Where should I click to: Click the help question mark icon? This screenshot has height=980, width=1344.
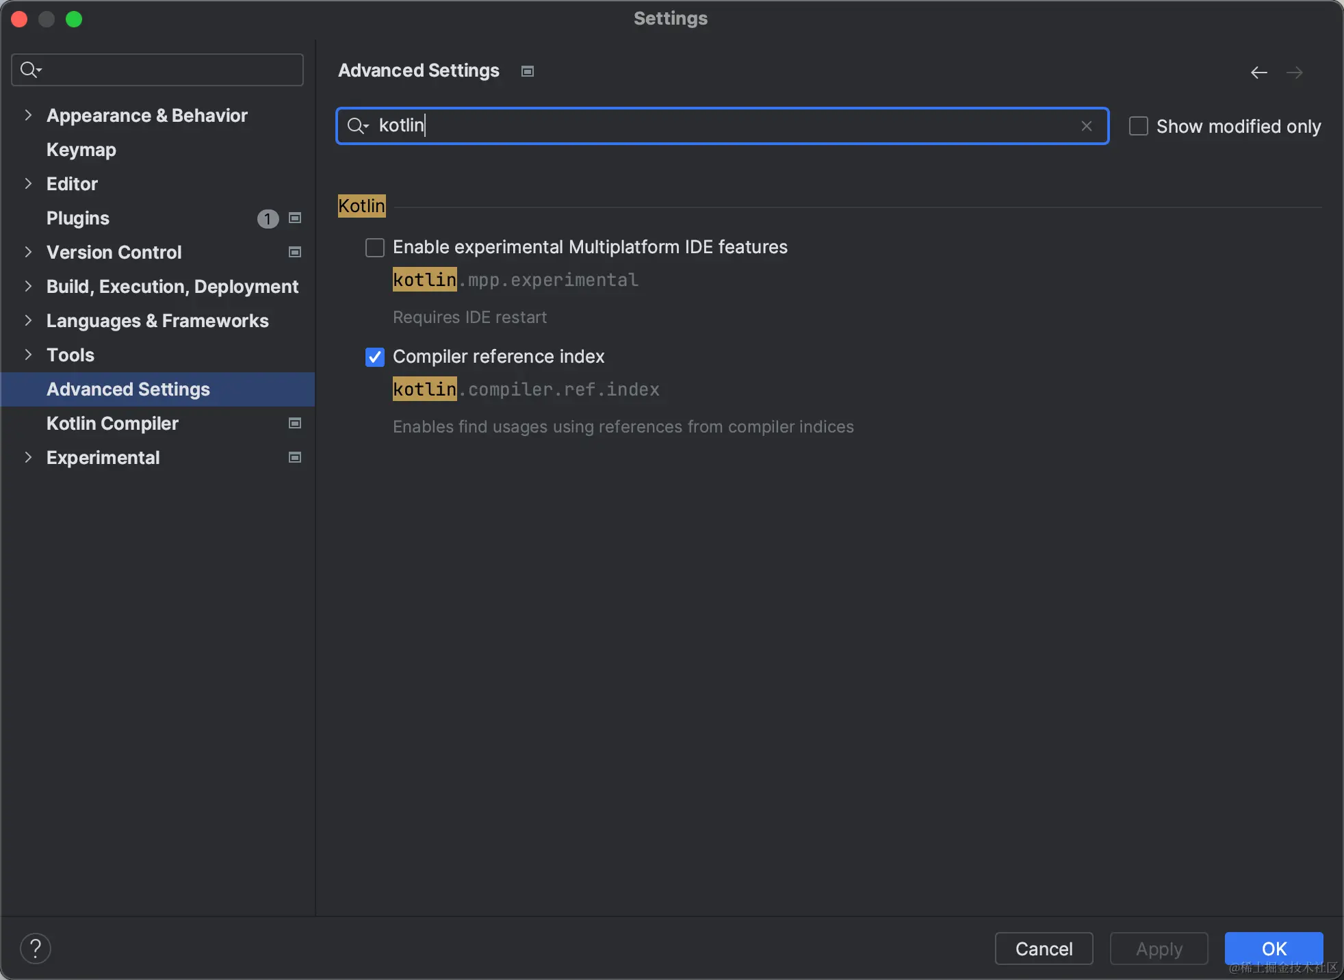(x=36, y=949)
